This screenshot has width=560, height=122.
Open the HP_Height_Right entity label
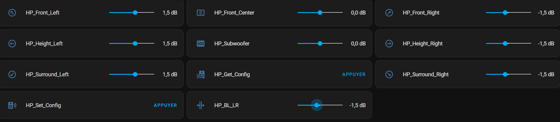pyautogui.click(x=423, y=44)
